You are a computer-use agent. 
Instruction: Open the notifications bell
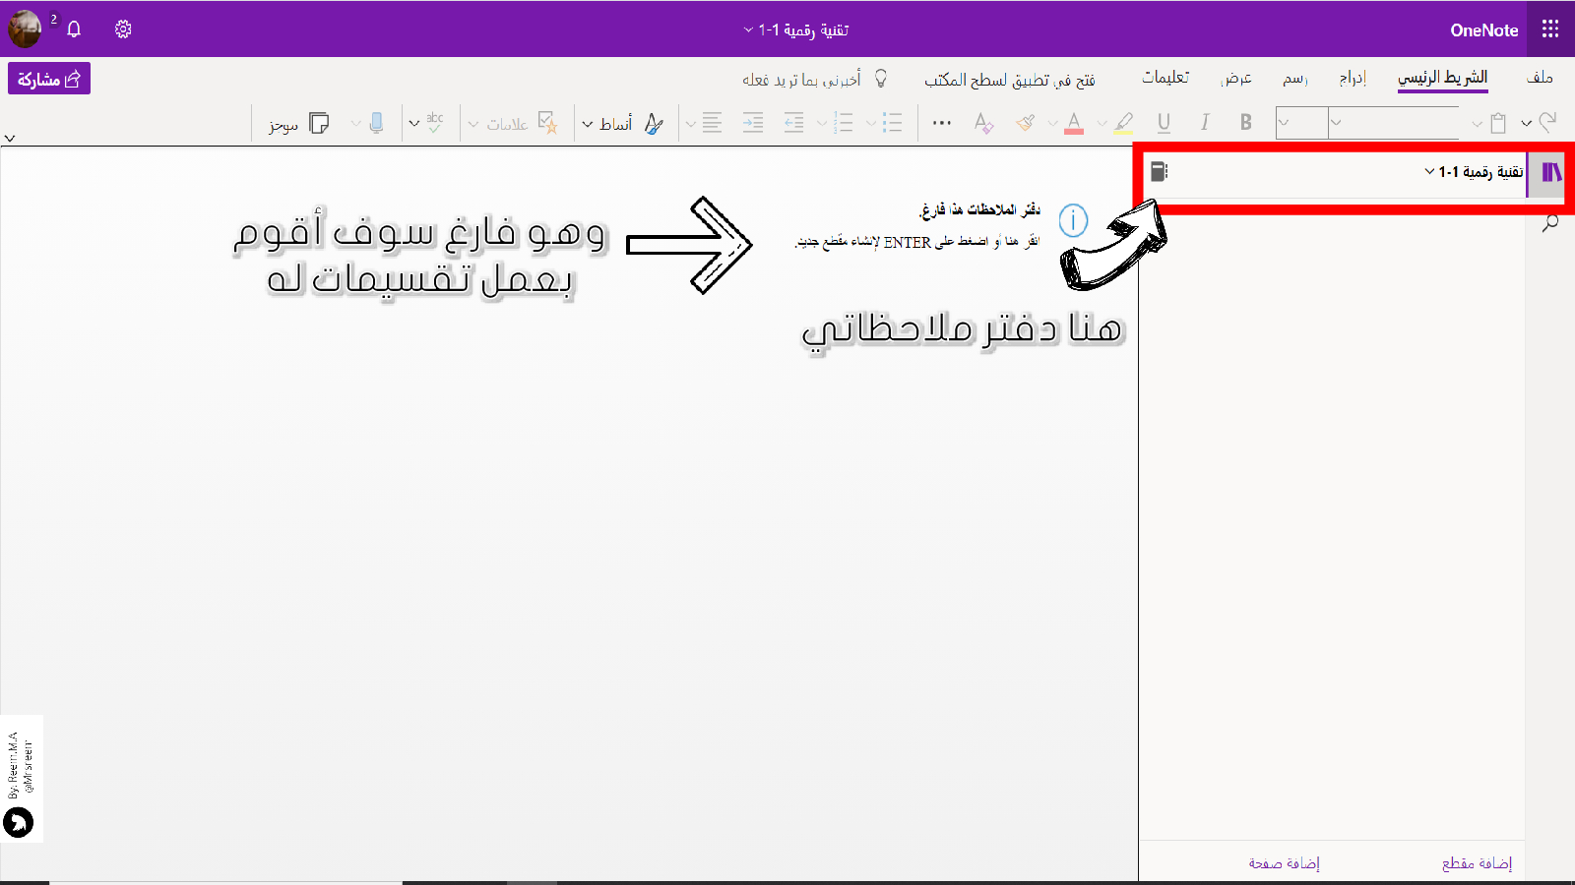74,29
